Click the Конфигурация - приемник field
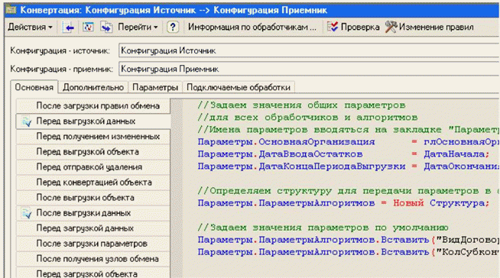500x278 pixels. (309, 69)
